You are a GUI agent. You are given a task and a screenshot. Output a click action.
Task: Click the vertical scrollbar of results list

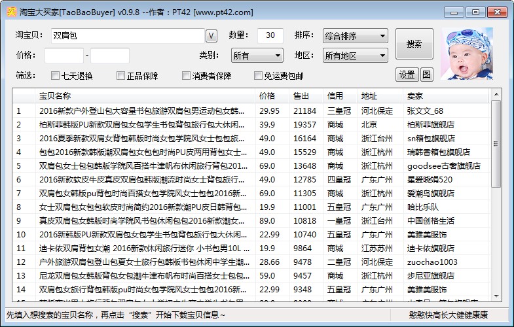coord(496,196)
